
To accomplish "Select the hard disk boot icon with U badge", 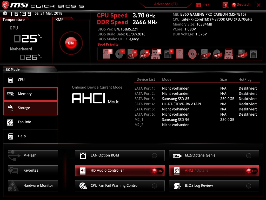I will point(107,54).
